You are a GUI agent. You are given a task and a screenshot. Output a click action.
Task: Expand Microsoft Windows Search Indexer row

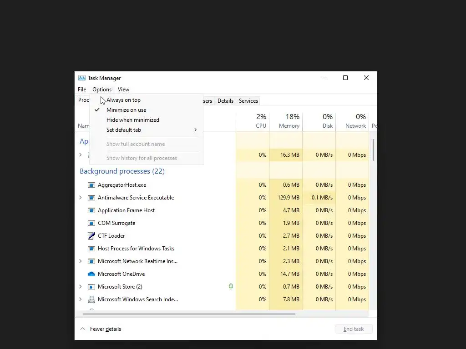pos(80,299)
